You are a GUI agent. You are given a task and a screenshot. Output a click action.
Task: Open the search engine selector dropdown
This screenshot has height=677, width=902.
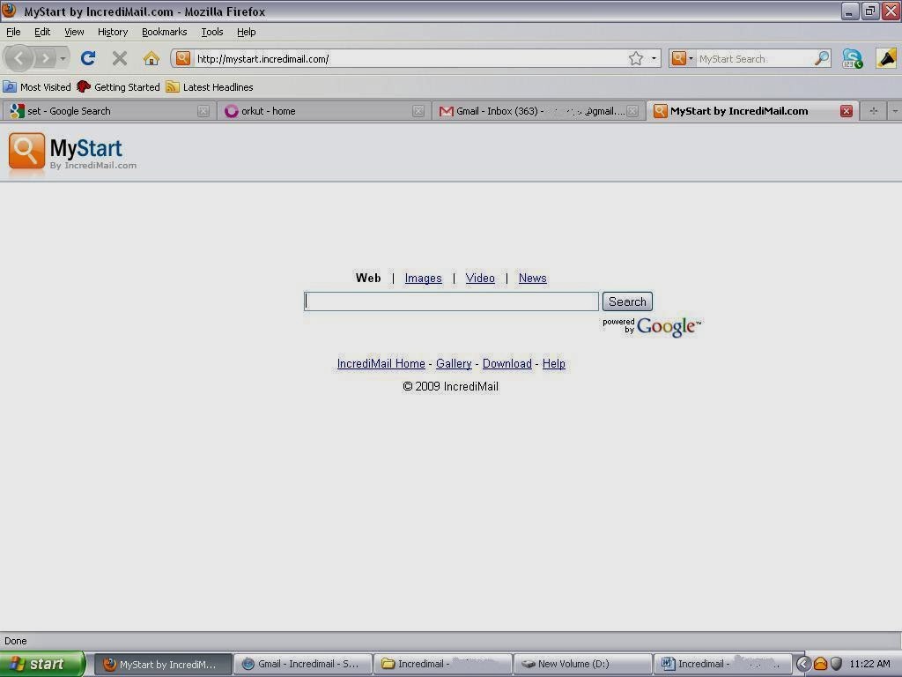tap(682, 58)
